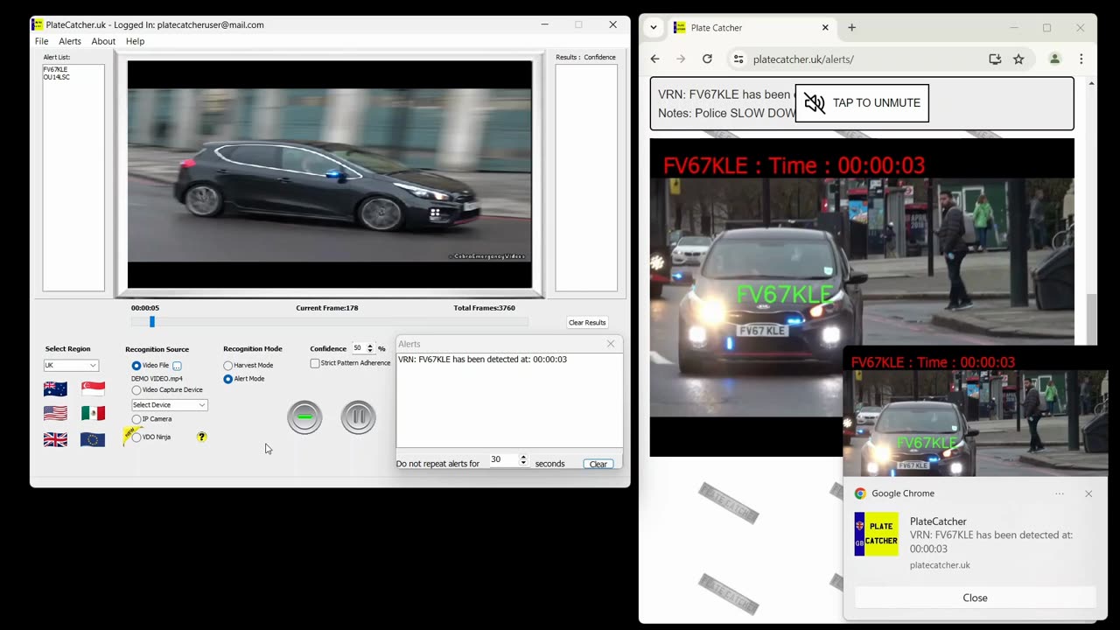Decrease Confidence value with down arrow
This screenshot has height=630, width=1120.
[370, 351]
